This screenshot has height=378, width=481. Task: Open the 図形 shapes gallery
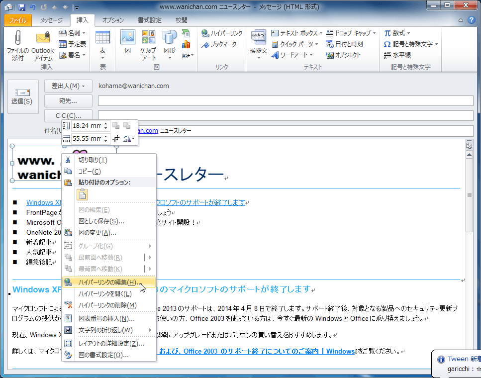coord(170,45)
